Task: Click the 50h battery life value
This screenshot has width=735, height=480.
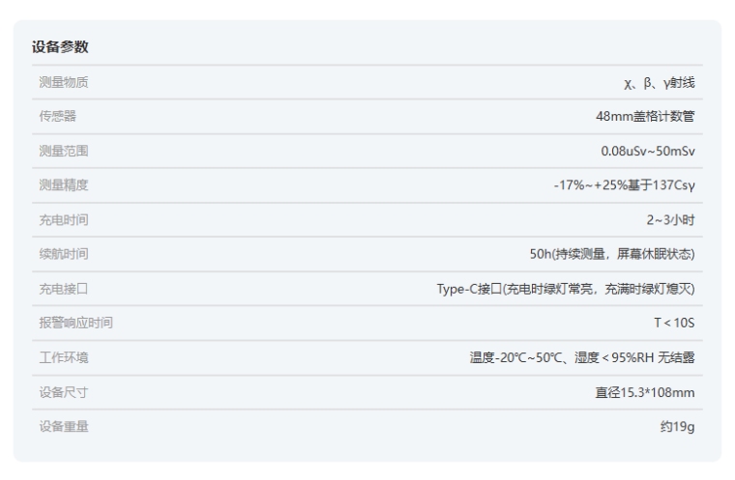Action: pos(611,254)
